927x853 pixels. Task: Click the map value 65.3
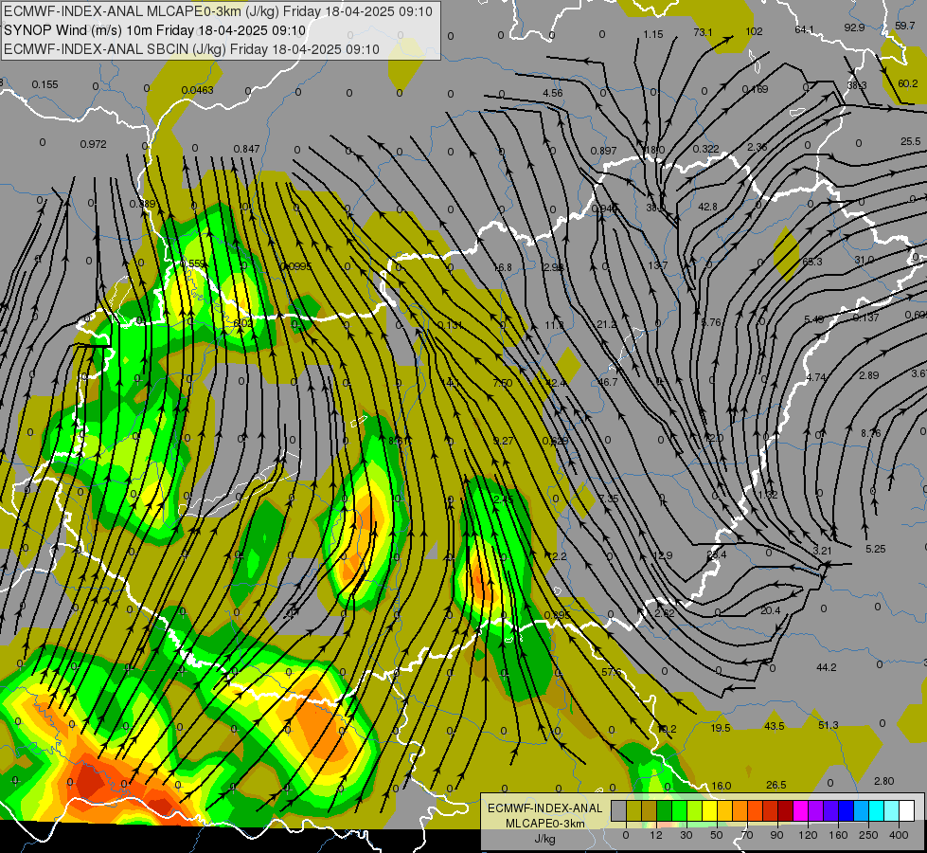(x=812, y=262)
